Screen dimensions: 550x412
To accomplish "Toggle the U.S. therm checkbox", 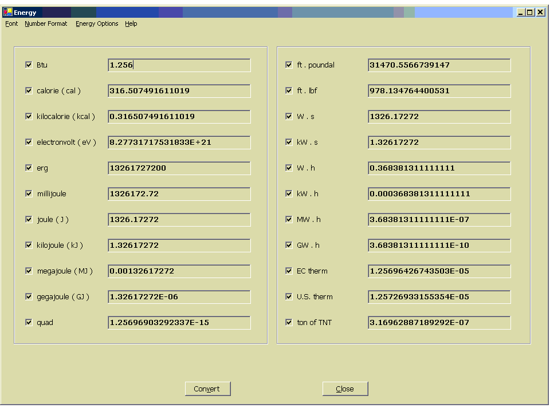I will pos(289,297).
